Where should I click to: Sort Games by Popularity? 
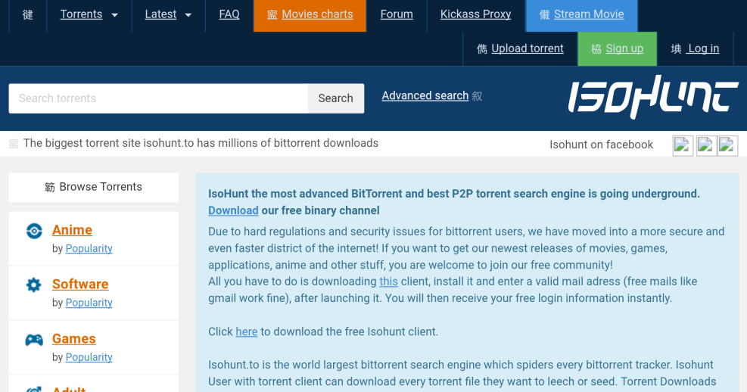89,357
